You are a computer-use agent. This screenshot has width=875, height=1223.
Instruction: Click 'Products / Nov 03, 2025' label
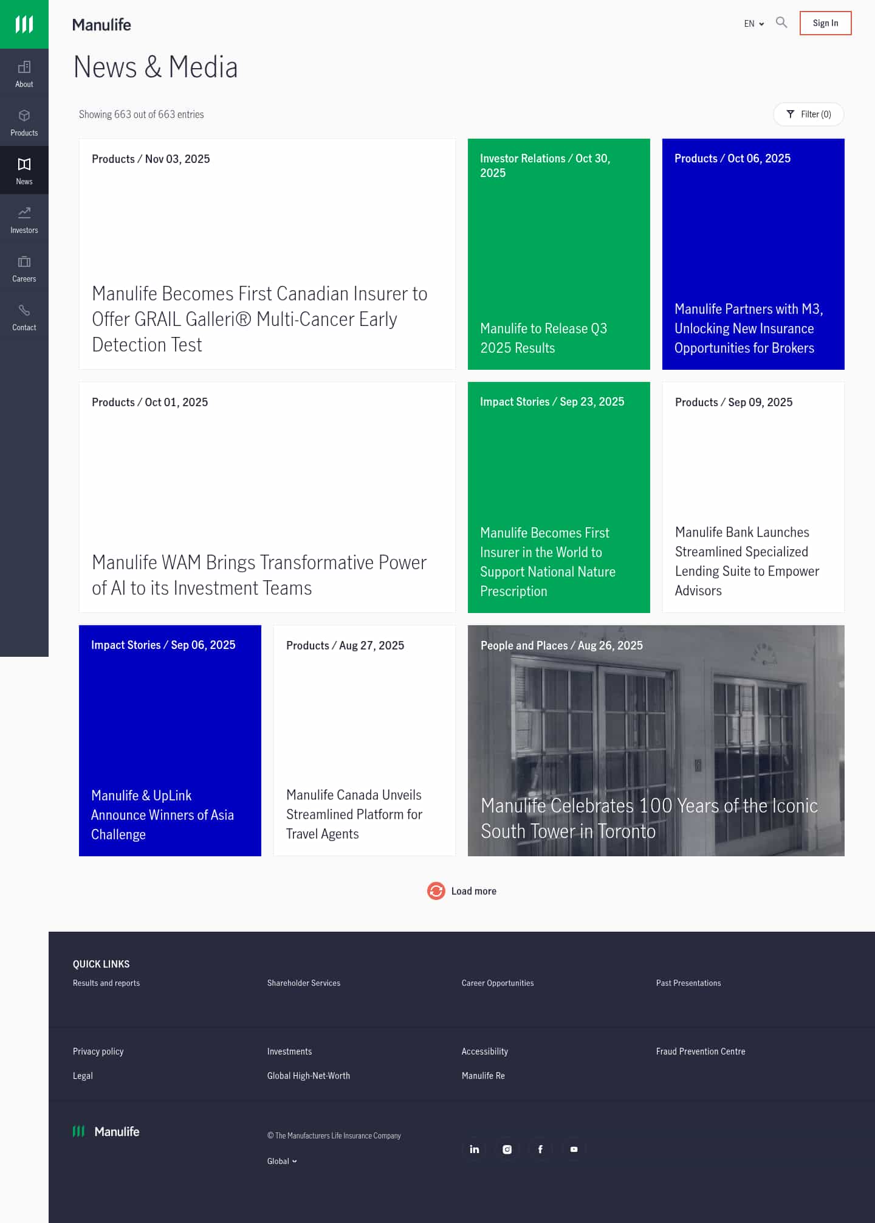(151, 159)
